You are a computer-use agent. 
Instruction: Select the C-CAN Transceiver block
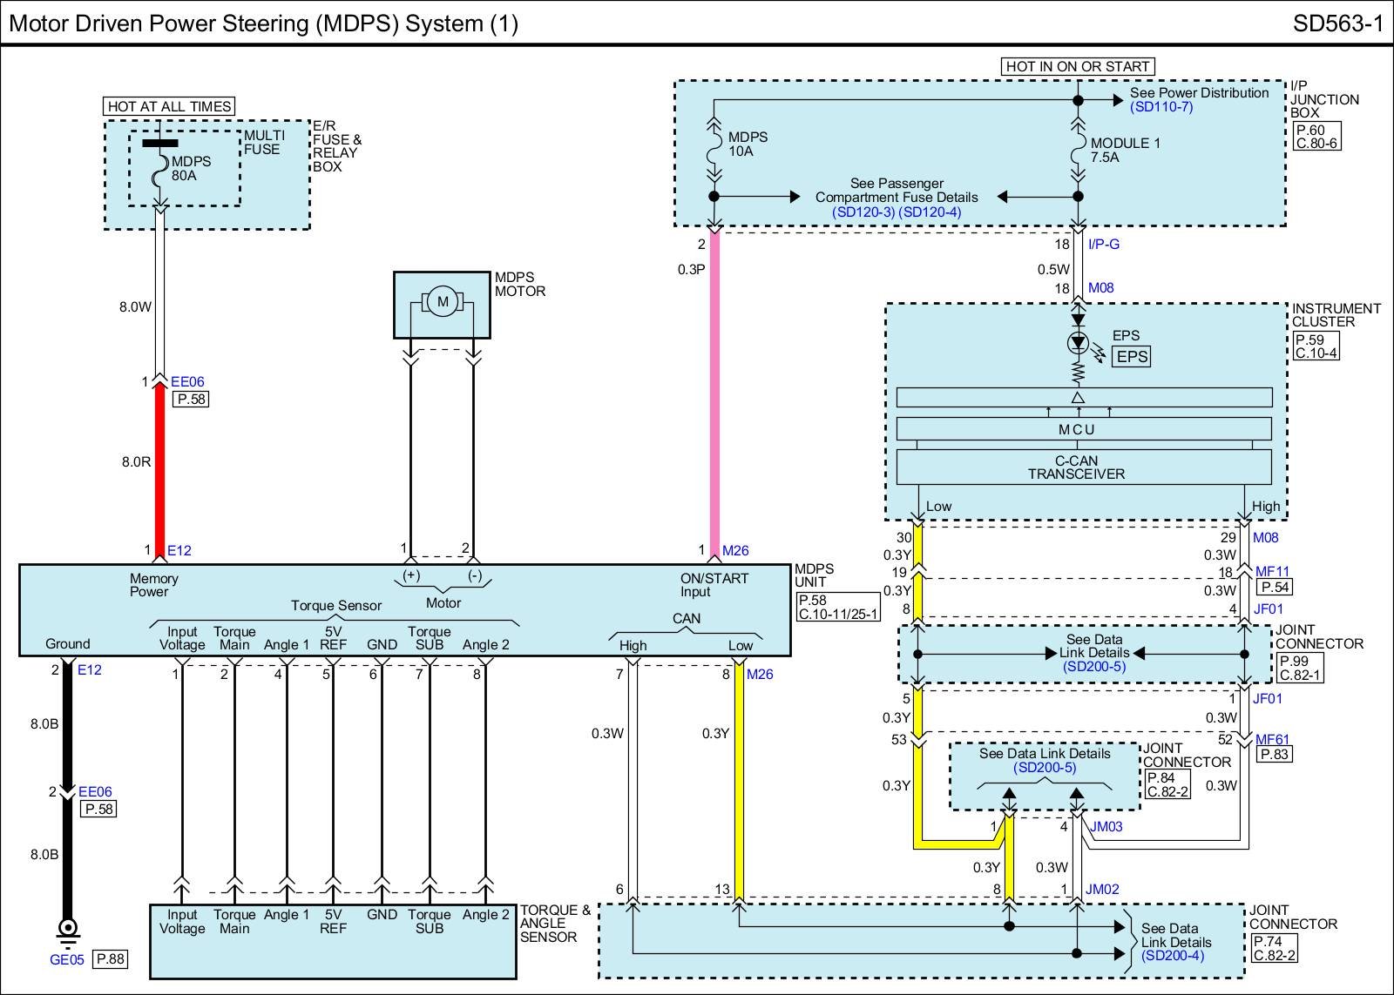(1083, 467)
